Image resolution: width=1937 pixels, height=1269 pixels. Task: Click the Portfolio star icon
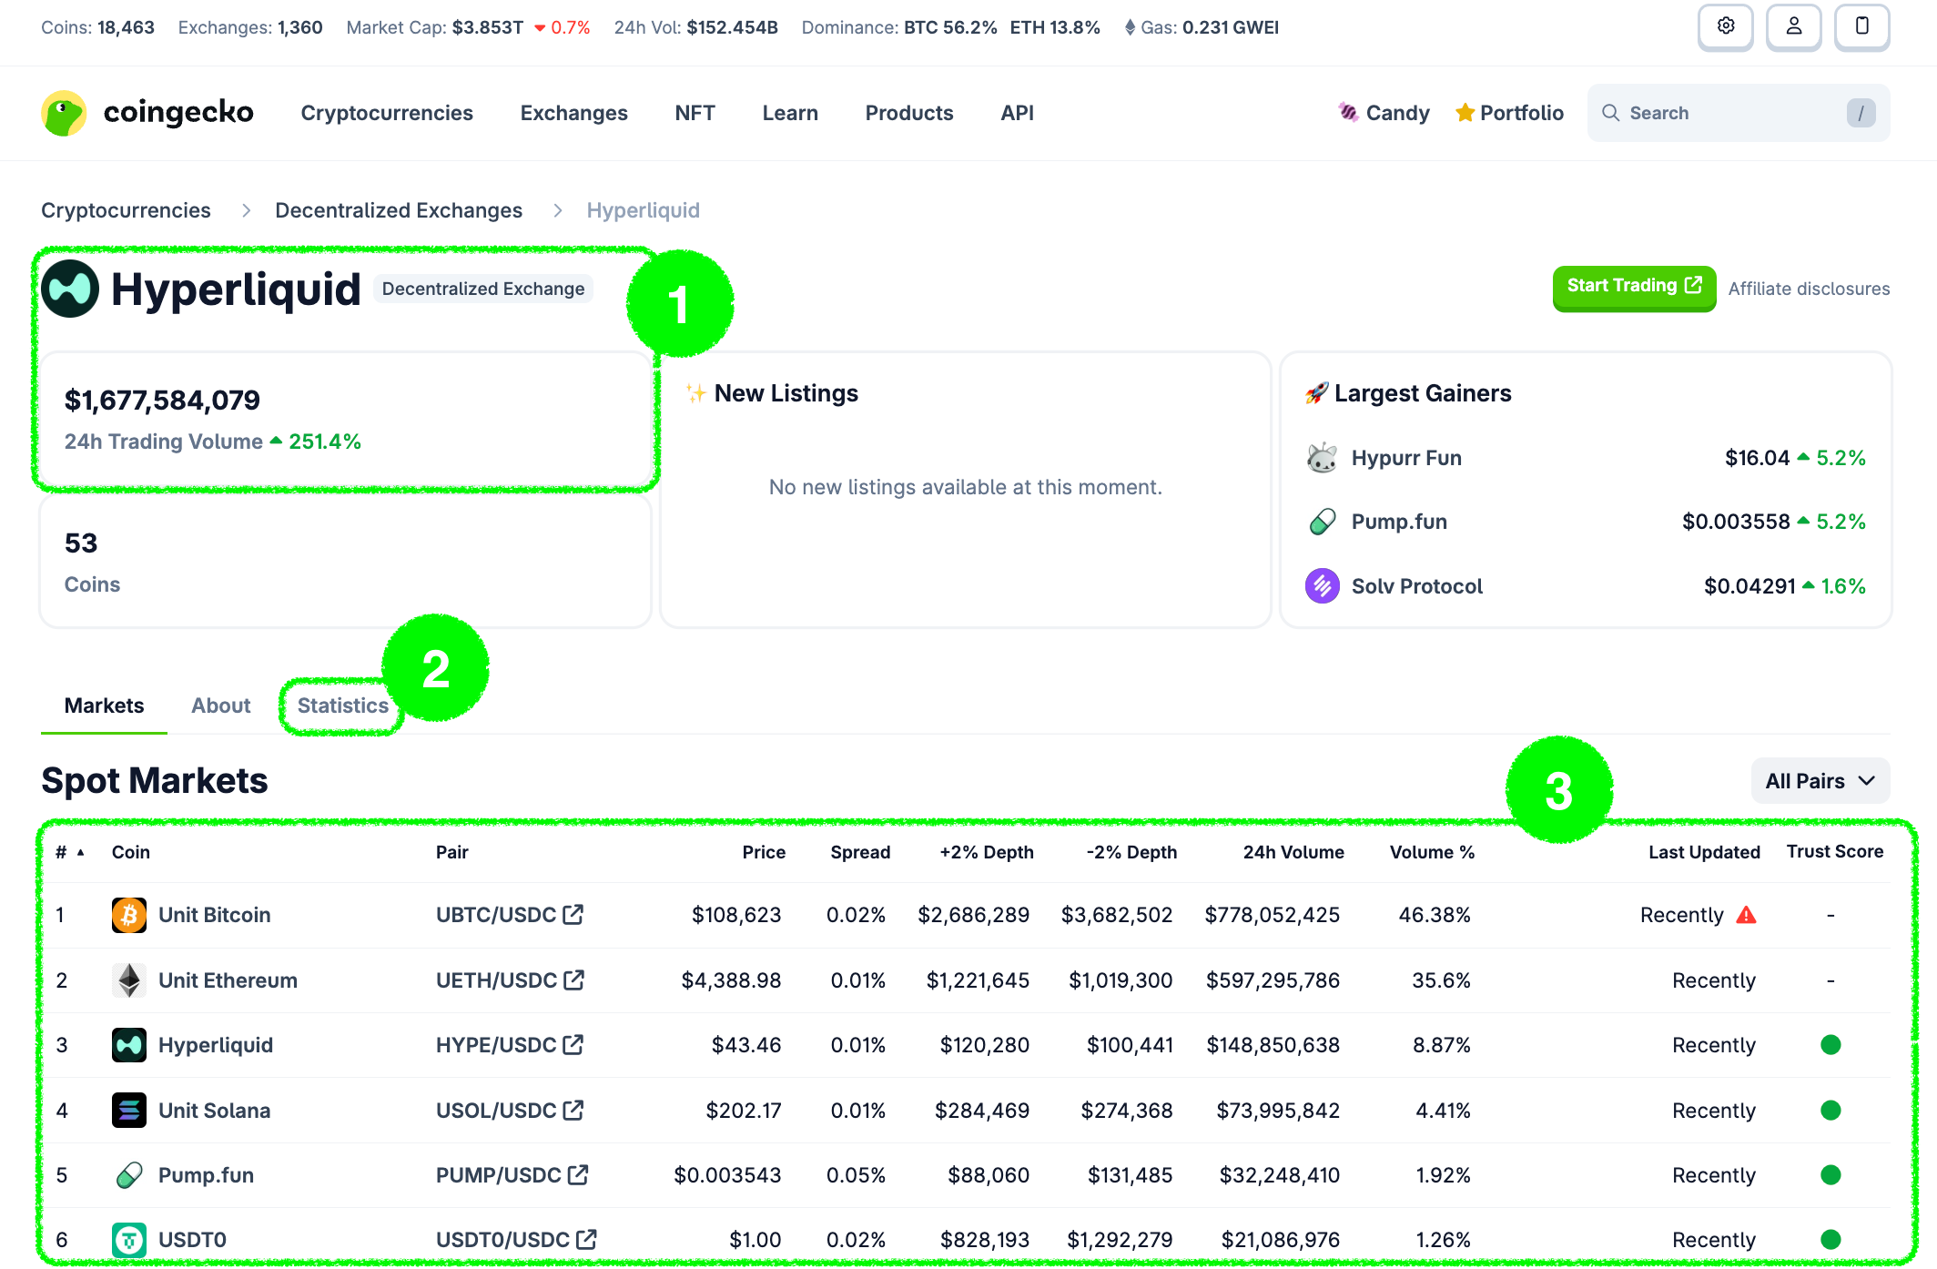pyautogui.click(x=1465, y=112)
